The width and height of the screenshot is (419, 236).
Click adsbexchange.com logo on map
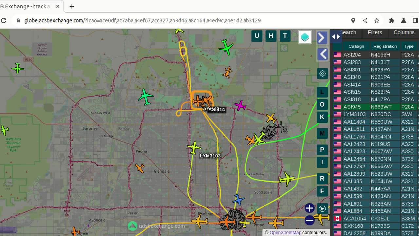[x=156, y=226]
